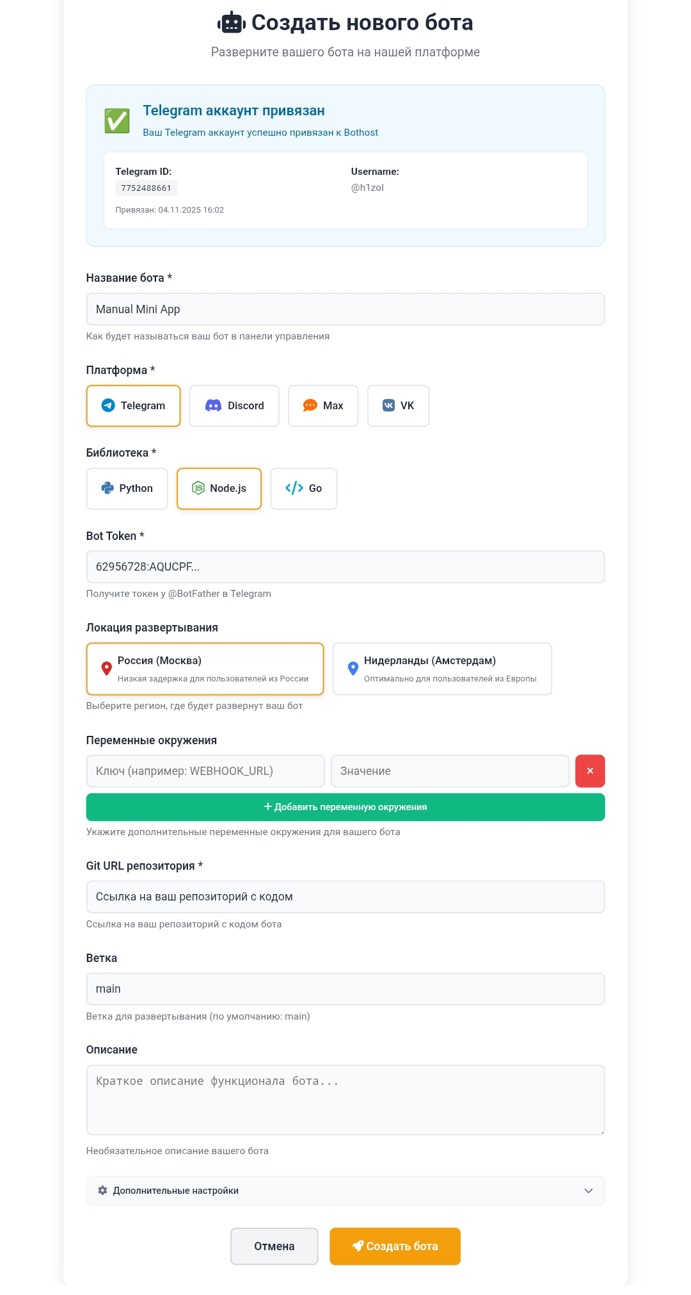Click the robot icon beside the page title
The height and width of the screenshot is (1295, 691).
point(231,23)
